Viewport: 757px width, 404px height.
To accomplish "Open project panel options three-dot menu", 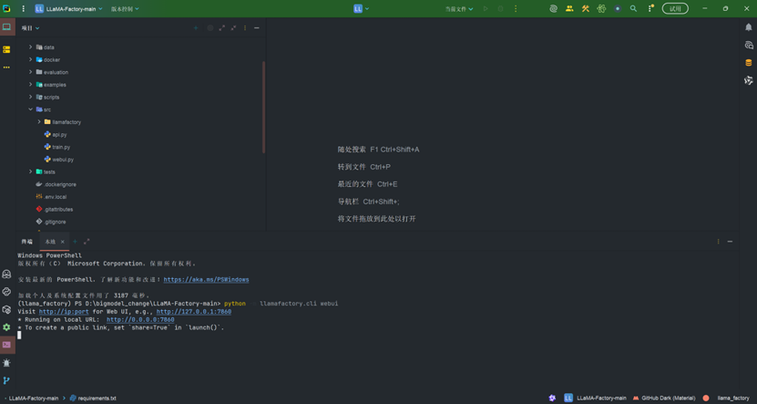I will tap(245, 28).
